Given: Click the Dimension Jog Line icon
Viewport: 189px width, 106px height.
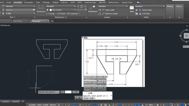Looking at the screenshot, I should point(85,6).
